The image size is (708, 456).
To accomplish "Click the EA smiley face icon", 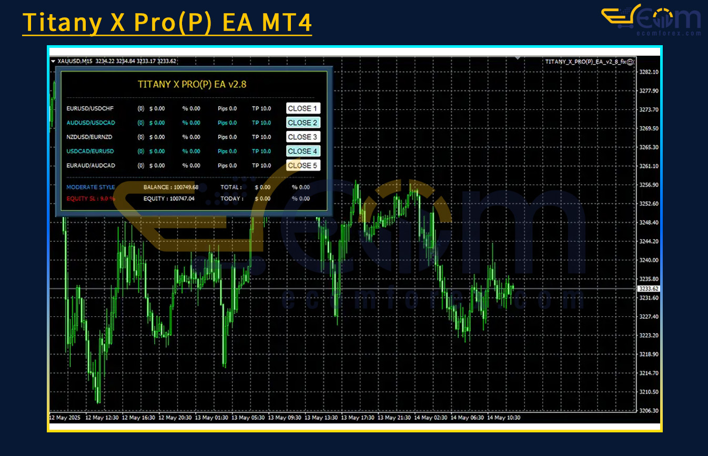I will (630, 61).
